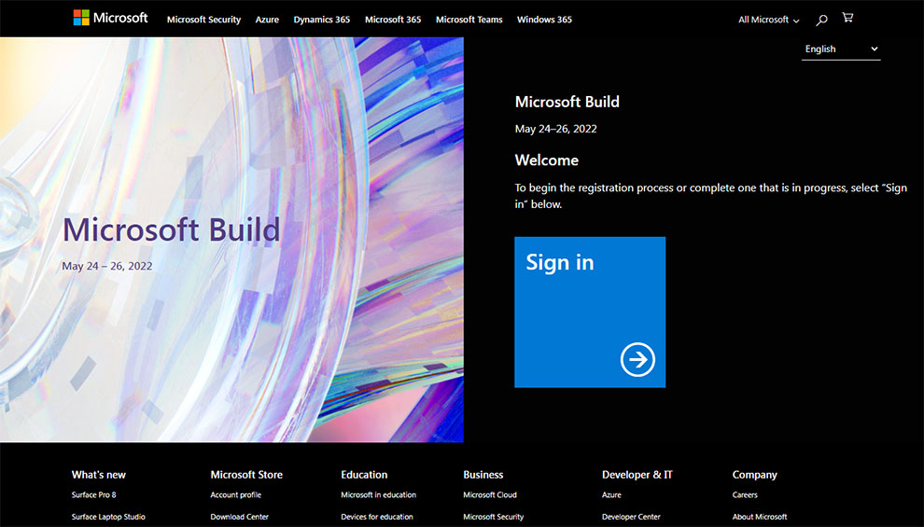The image size is (924, 527).
Task: Open Surface Pro 8 footer link
Action: pos(93,495)
